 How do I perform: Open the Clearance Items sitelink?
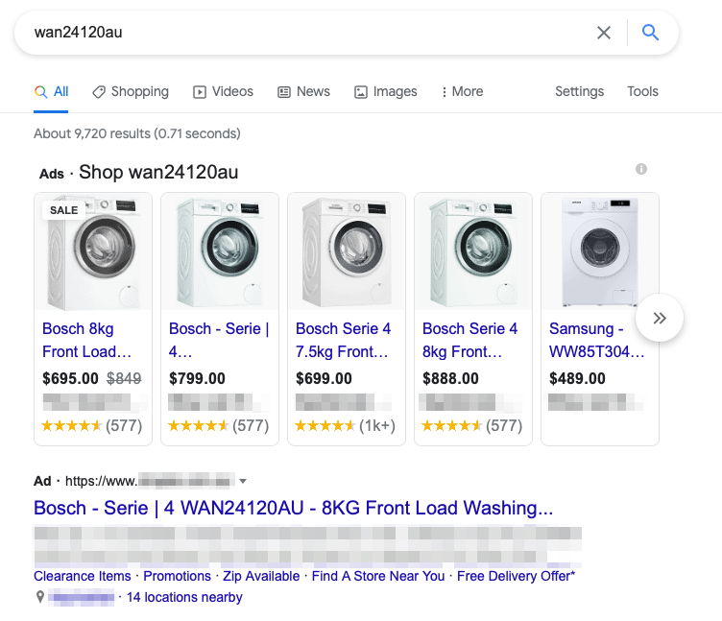[83, 576]
